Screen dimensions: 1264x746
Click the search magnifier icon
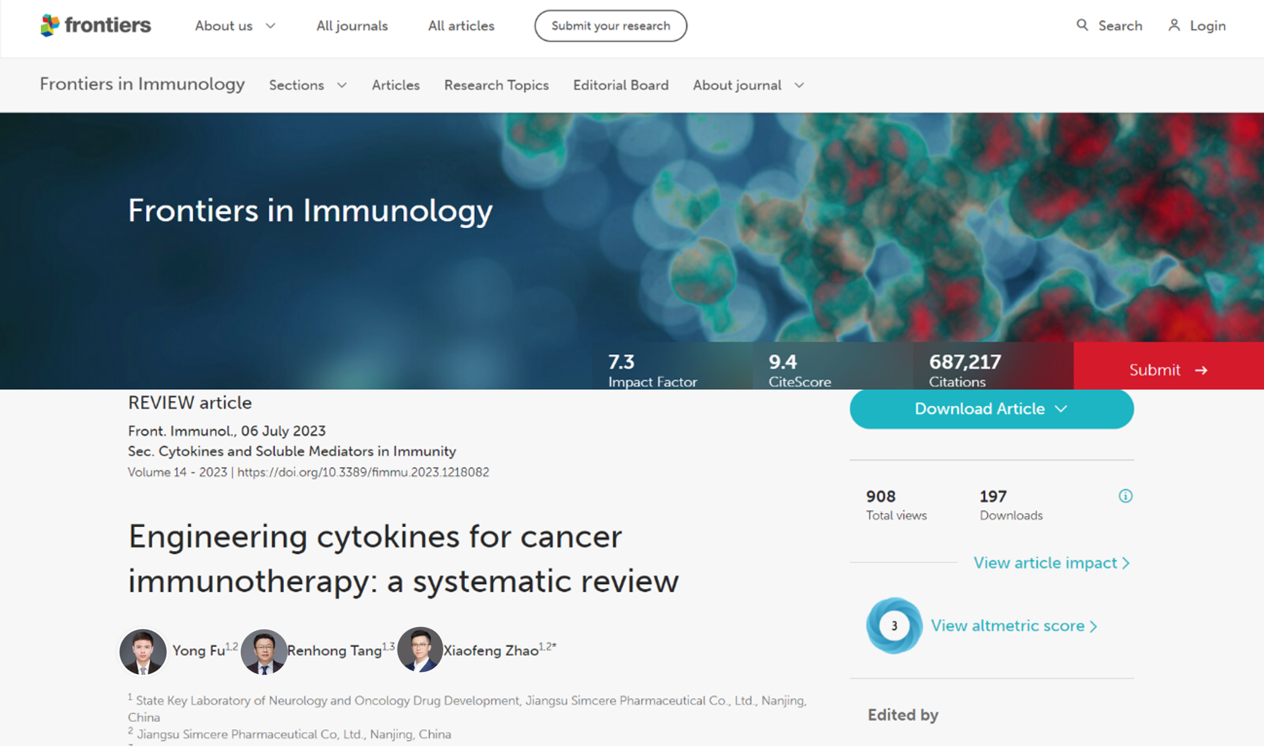click(x=1082, y=26)
